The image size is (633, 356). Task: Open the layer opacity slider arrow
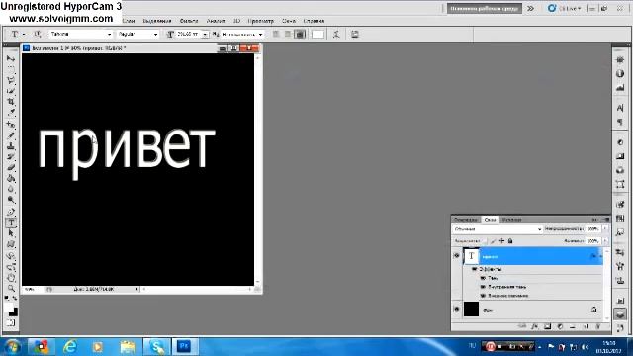[605, 229]
